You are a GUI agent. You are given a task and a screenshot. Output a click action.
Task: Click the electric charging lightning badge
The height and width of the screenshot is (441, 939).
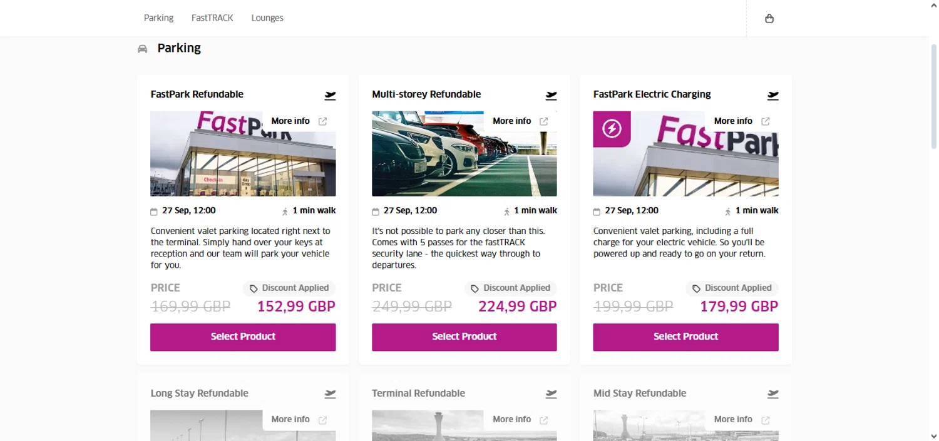(x=612, y=129)
